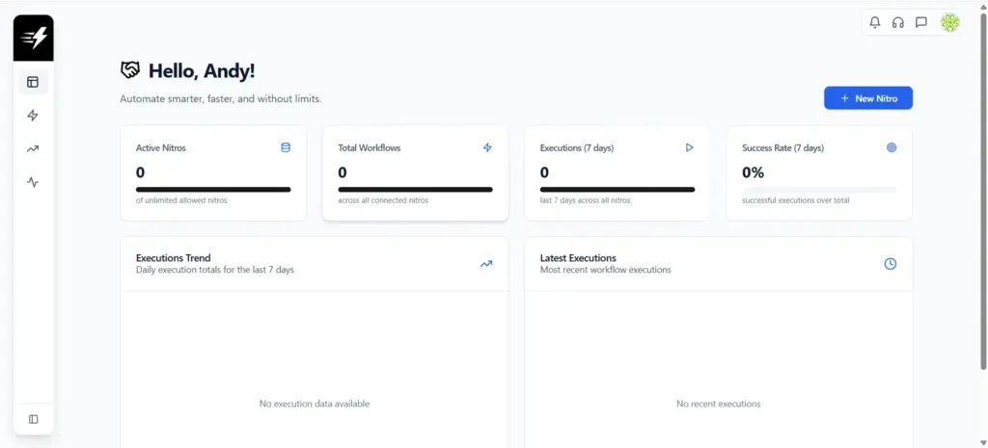This screenshot has width=988, height=448.
Task: Open the chat message icon
Action: [921, 22]
